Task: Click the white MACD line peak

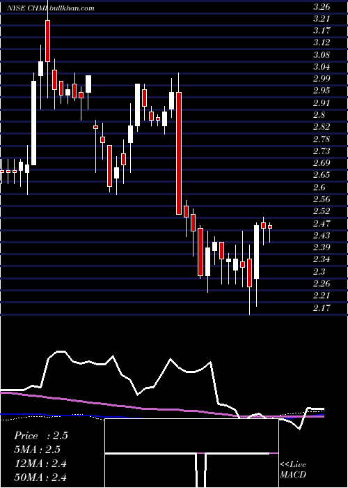Action: [61, 351]
